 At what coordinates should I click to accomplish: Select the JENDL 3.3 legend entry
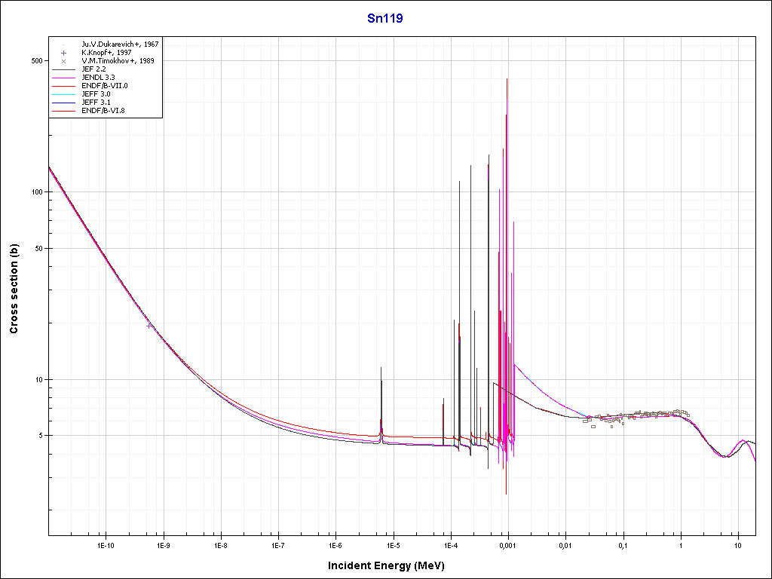pyautogui.click(x=98, y=78)
